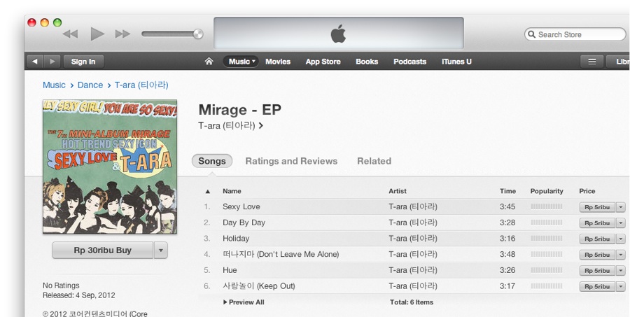This screenshot has height=317, width=630.
Task: Sort songs by Artist column header
Action: point(398,191)
